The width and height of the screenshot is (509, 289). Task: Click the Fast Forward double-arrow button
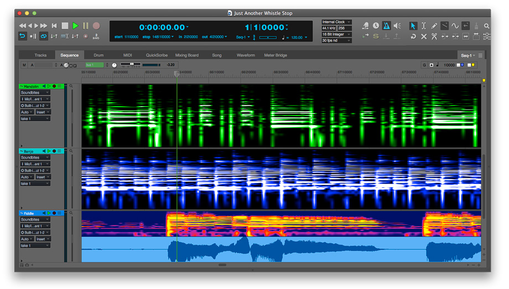click(x=44, y=25)
